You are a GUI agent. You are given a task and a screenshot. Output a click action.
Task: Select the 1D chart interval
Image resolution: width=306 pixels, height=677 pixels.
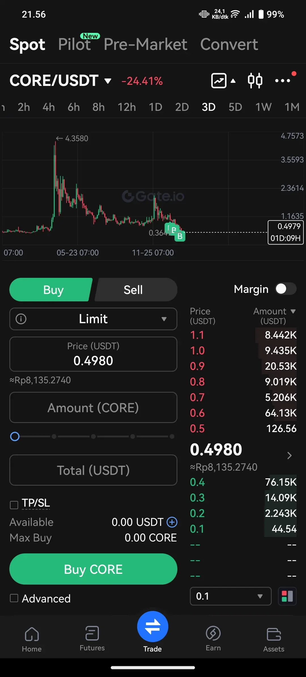tap(156, 107)
